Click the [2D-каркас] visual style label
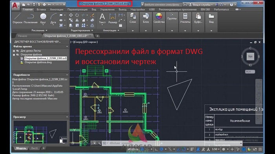The image size is (275, 154). 90,42
